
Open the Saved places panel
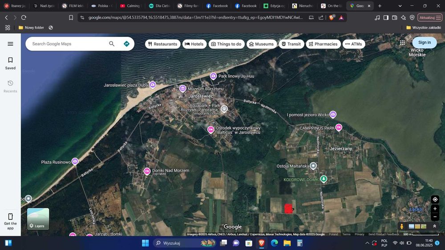(10, 63)
